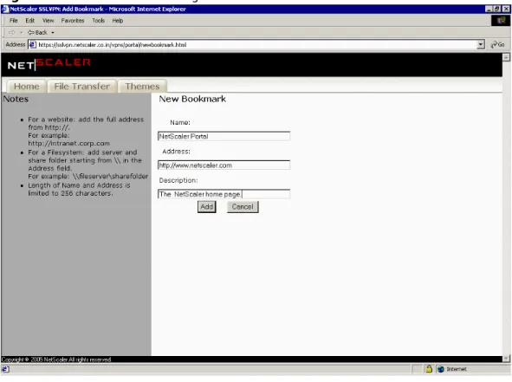Click the NetScaler logo
This screenshot has height=382, width=512.
[49, 64]
